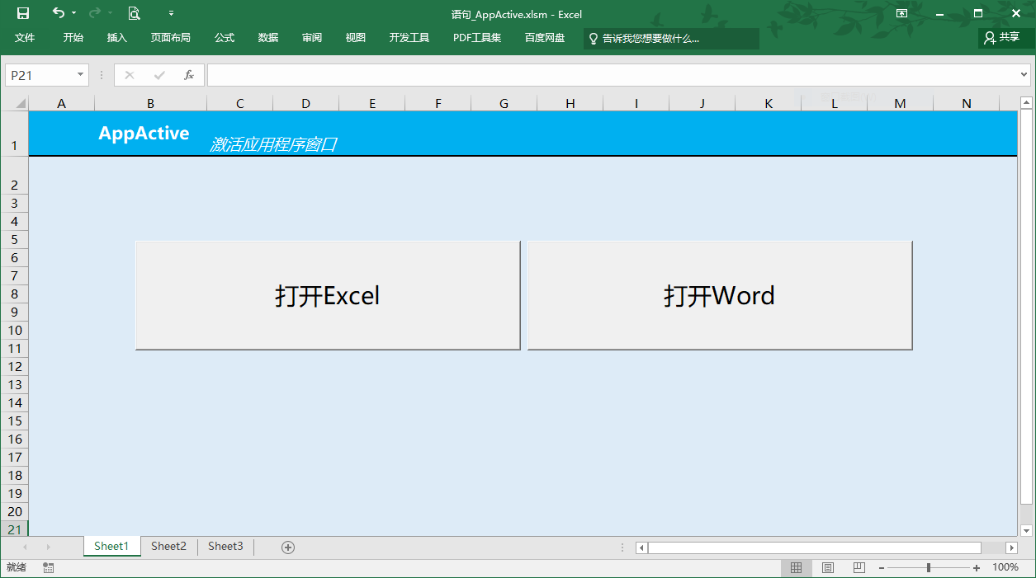
Task: Click the horizontal scrollbar left arrow
Action: (641, 547)
